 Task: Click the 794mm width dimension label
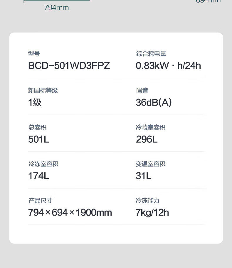(56, 8)
